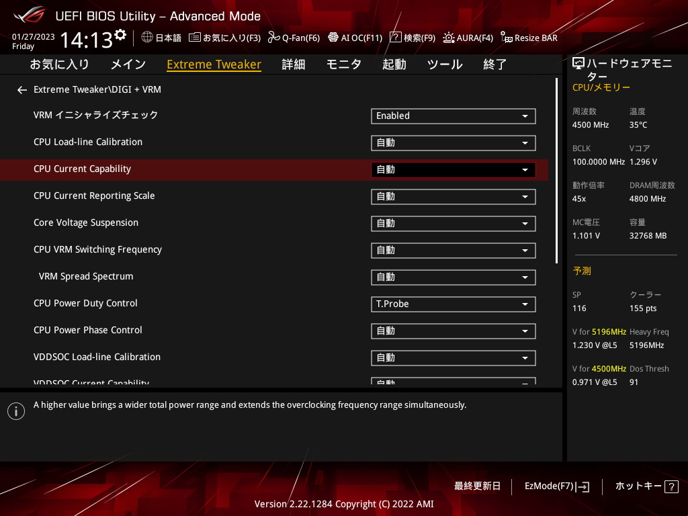Open the 終了 tab
The height and width of the screenshot is (516, 688).
(495, 64)
